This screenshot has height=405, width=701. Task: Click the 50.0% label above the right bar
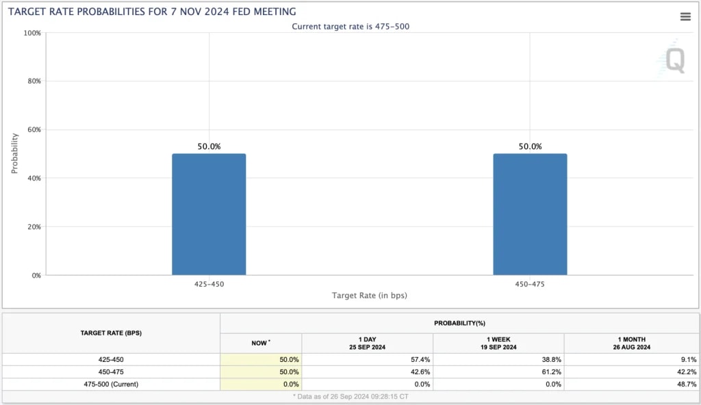pos(531,146)
